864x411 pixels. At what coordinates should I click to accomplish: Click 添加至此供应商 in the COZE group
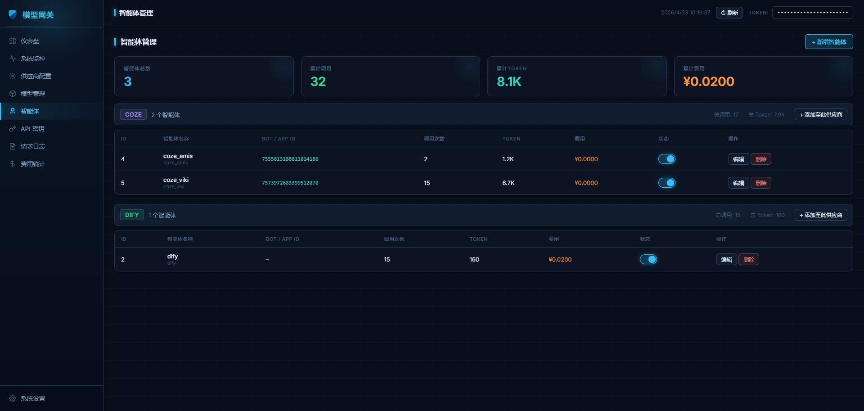[821, 115]
